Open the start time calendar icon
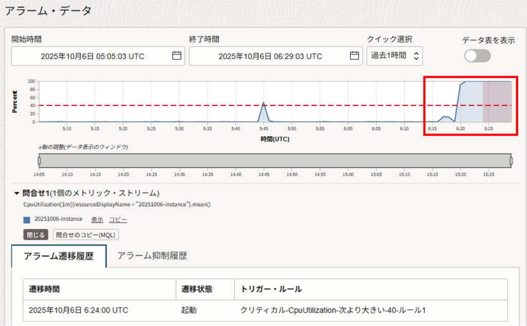The image size is (527, 326). tap(177, 56)
